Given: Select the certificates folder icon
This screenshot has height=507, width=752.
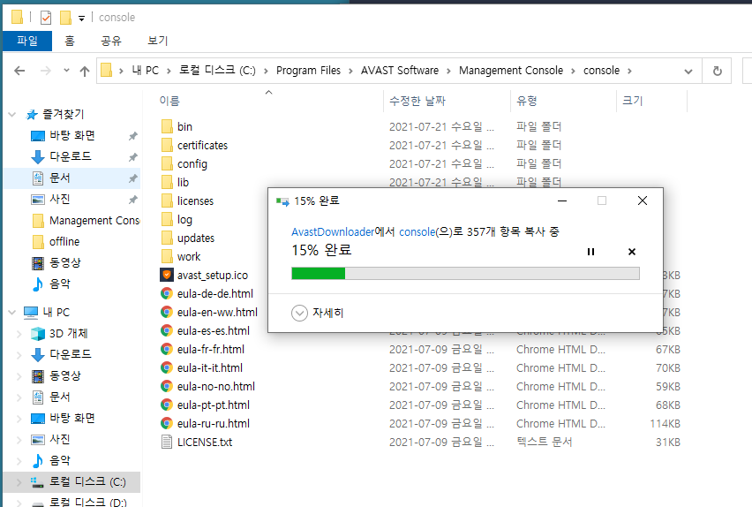Looking at the screenshot, I should coord(167,145).
